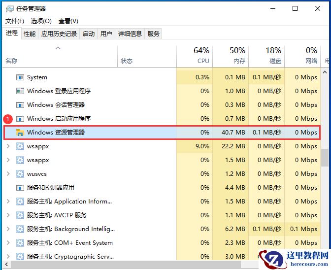This screenshot has width=331, height=270.
Task: Click the Windows 会话管理器 process icon
Action: click(x=20, y=105)
